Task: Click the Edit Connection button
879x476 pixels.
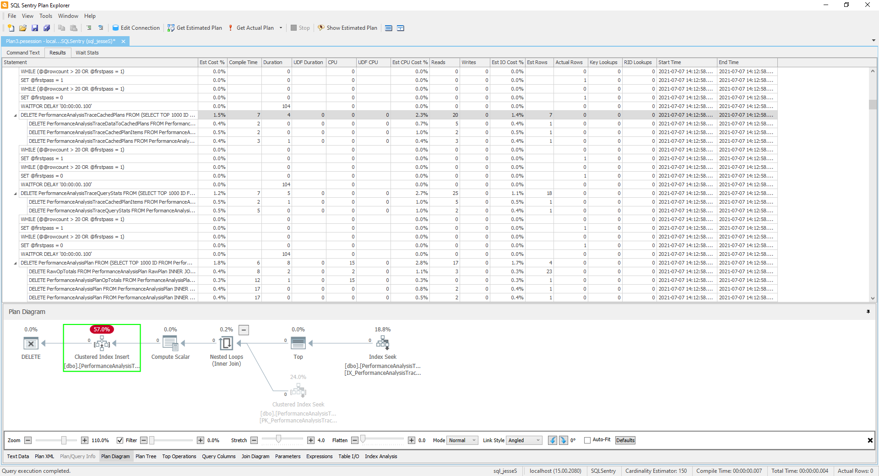Action: 136,28
